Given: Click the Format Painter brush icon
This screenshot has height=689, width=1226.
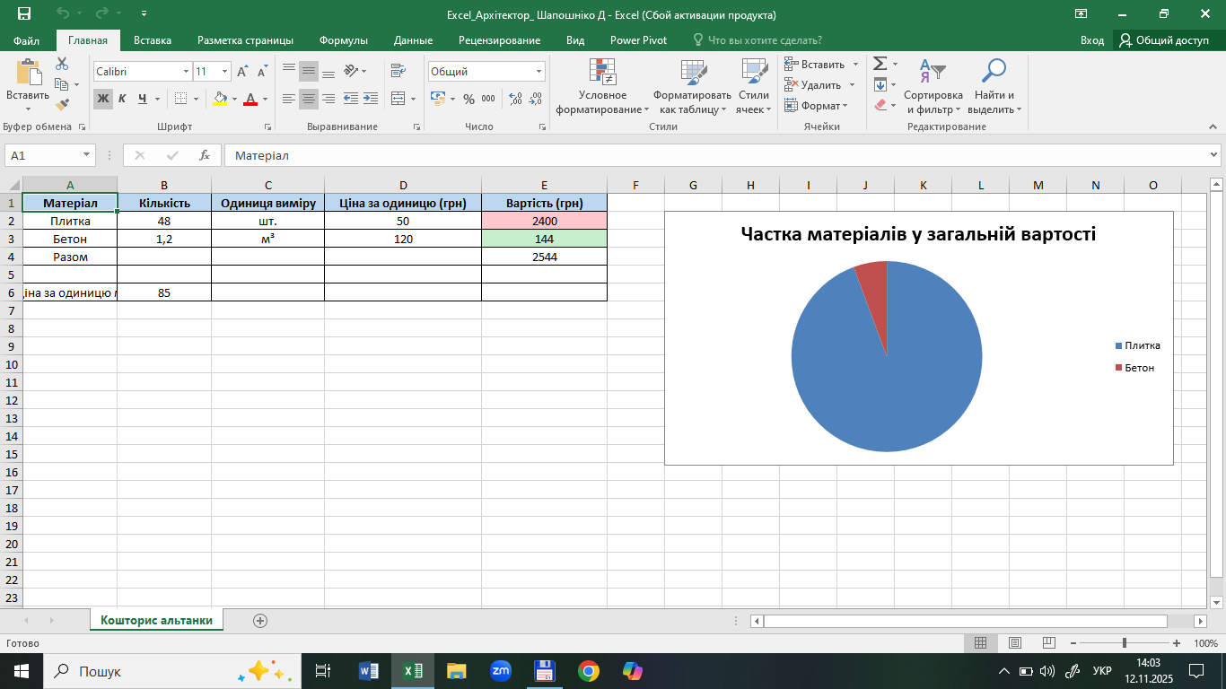Looking at the screenshot, I should click(62, 105).
